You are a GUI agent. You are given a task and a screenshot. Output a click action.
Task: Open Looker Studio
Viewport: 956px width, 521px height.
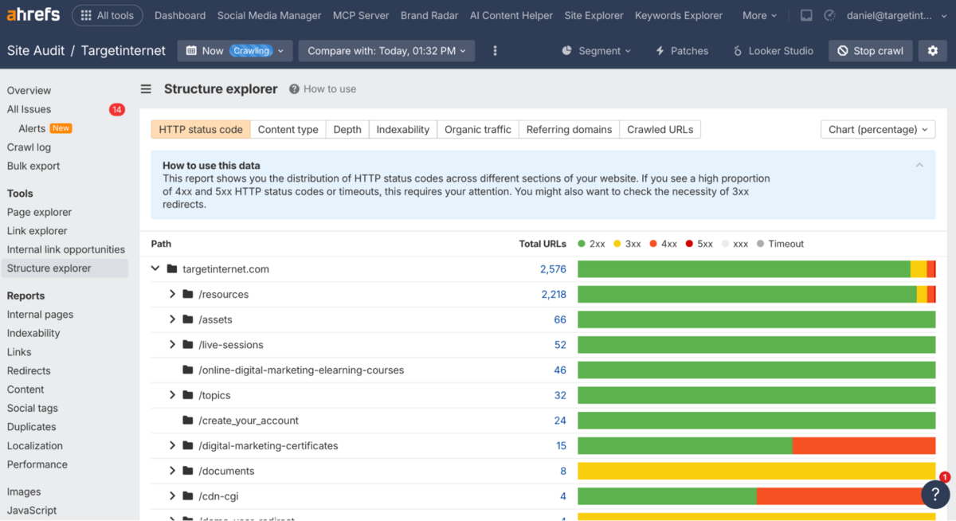773,50
